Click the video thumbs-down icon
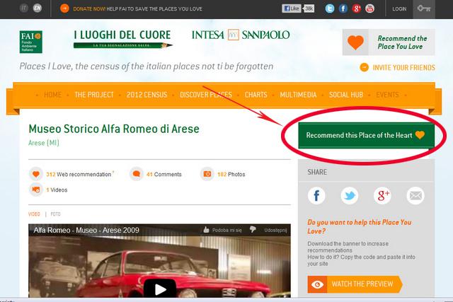 [253, 230]
